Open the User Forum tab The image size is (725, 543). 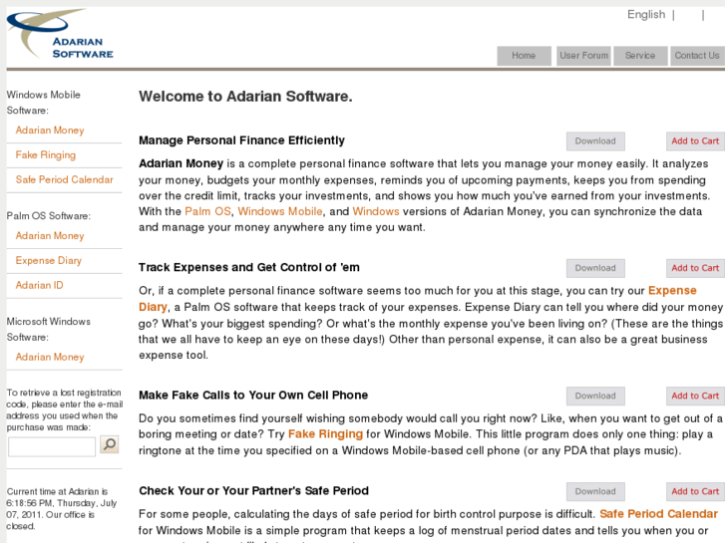(583, 56)
